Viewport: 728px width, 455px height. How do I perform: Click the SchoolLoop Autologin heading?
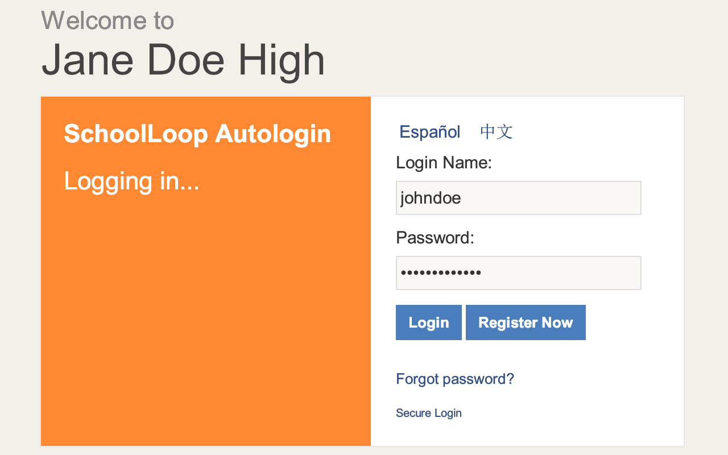pos(197,134)
